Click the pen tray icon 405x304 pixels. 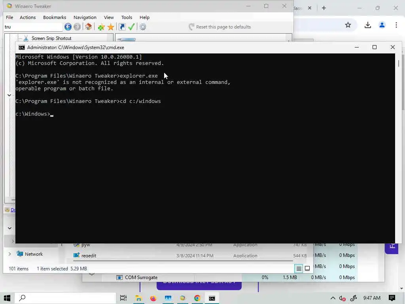(353, 298)
